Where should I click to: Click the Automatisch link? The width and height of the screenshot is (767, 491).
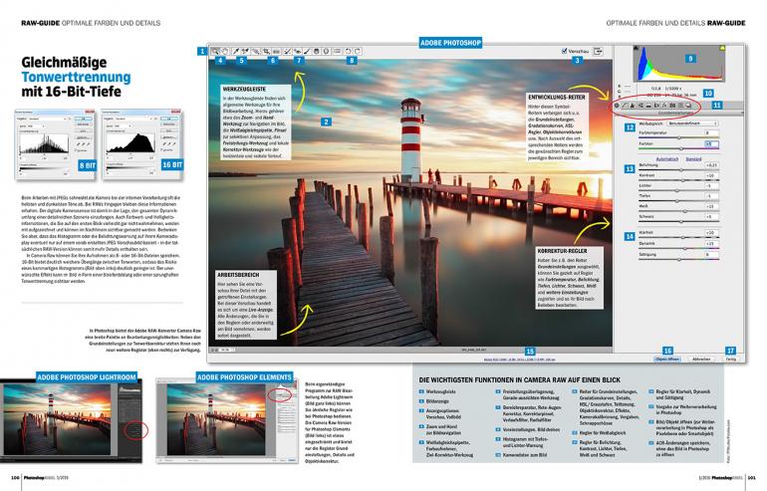[667, 159]
